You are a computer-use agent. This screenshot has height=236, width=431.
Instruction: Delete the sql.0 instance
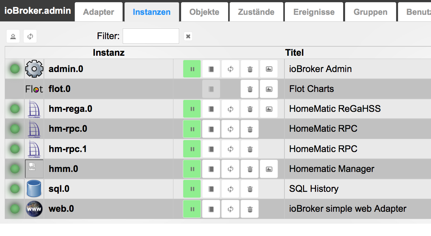tap(250, 189)
